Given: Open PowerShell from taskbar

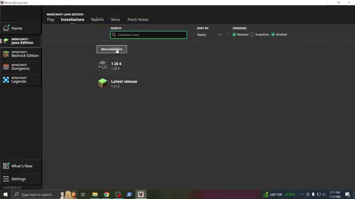Looking at the screenshot, I should coord(129,194).
